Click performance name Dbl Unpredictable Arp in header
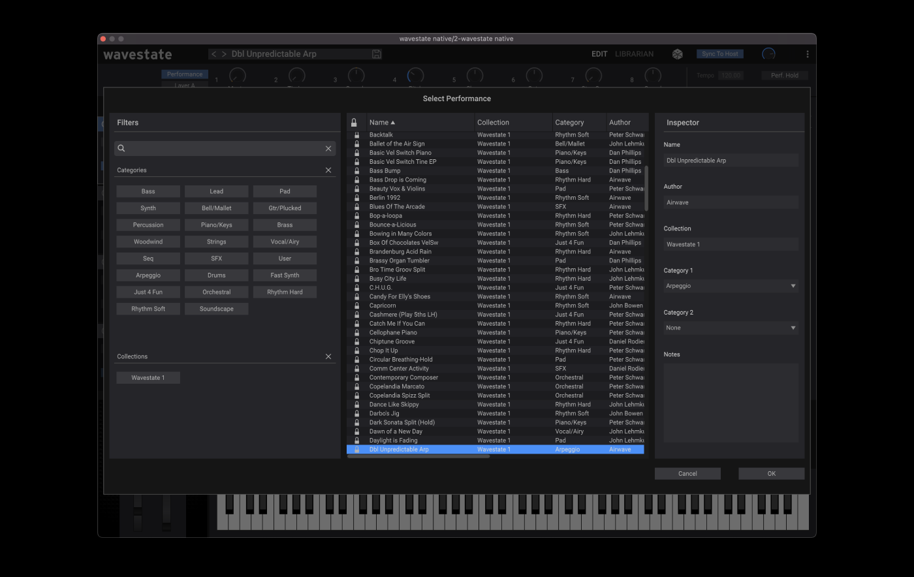Screen dimensions: 914x577 [x=274, y=54]
